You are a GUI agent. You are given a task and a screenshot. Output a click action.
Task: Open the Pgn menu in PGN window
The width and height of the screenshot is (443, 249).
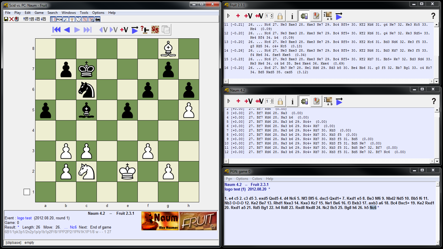[x=229, y=179]
